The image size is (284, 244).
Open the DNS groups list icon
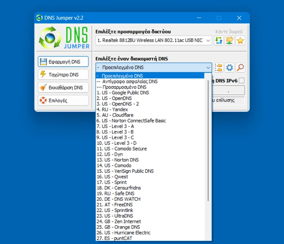pos(219,68)
